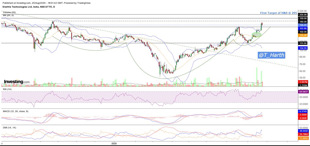Click the 76.00 price axis label

(x=303, y=64)
